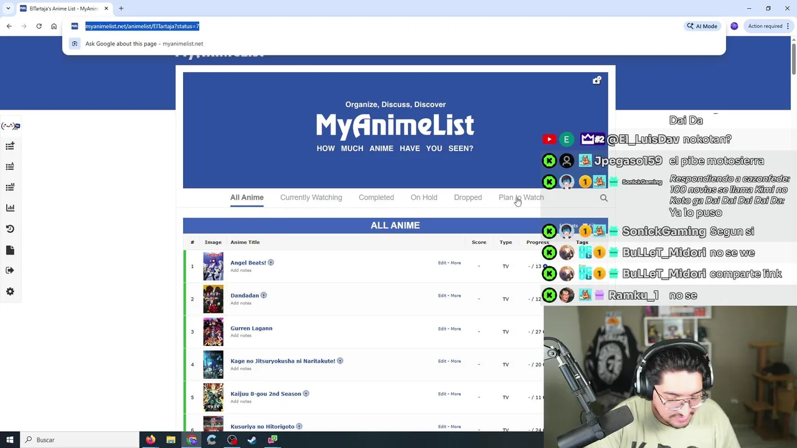This screenshot has width=797, height=448.
Task: Select the All Anime tab
Action: point(247,197)
